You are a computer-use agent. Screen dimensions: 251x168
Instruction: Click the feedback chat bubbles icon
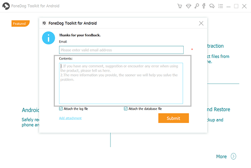[x=212, y=6]
